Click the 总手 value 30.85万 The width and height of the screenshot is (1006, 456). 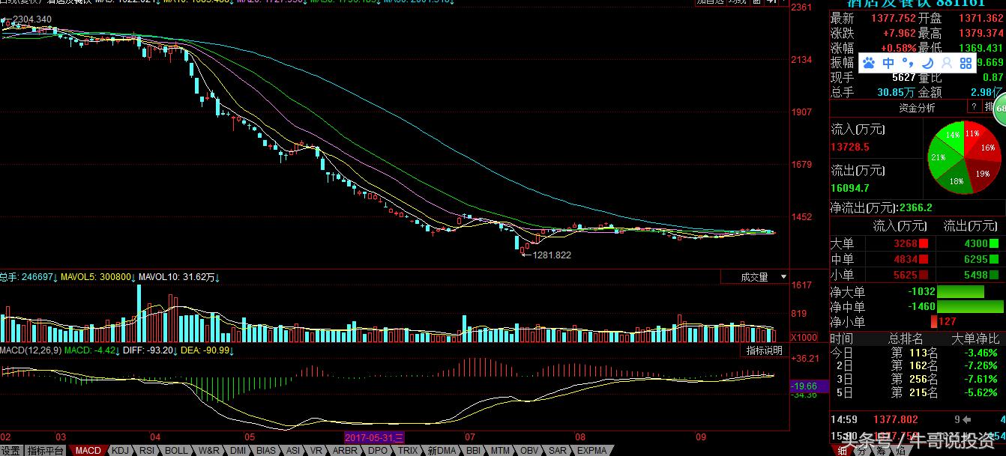896,93
